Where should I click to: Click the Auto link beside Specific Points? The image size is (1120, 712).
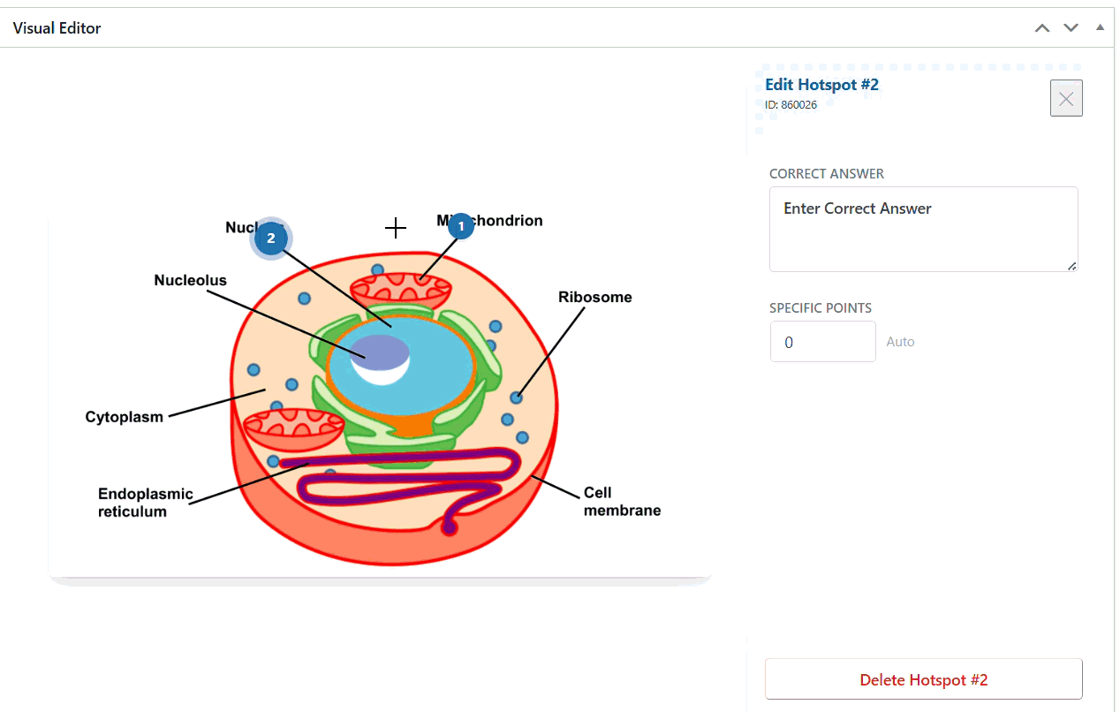(x=901, y=341)
